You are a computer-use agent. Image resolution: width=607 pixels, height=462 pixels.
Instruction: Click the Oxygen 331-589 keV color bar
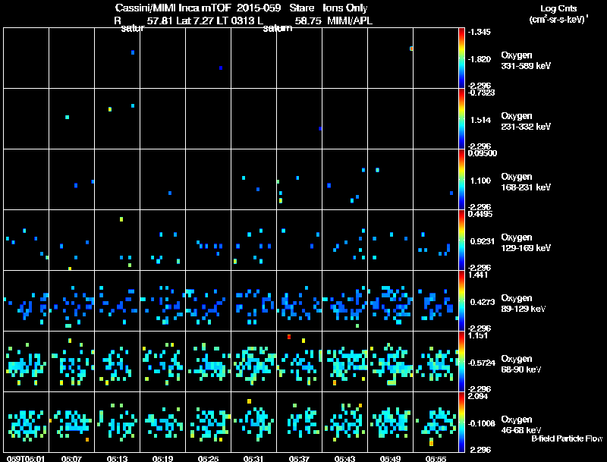[461, 58]
